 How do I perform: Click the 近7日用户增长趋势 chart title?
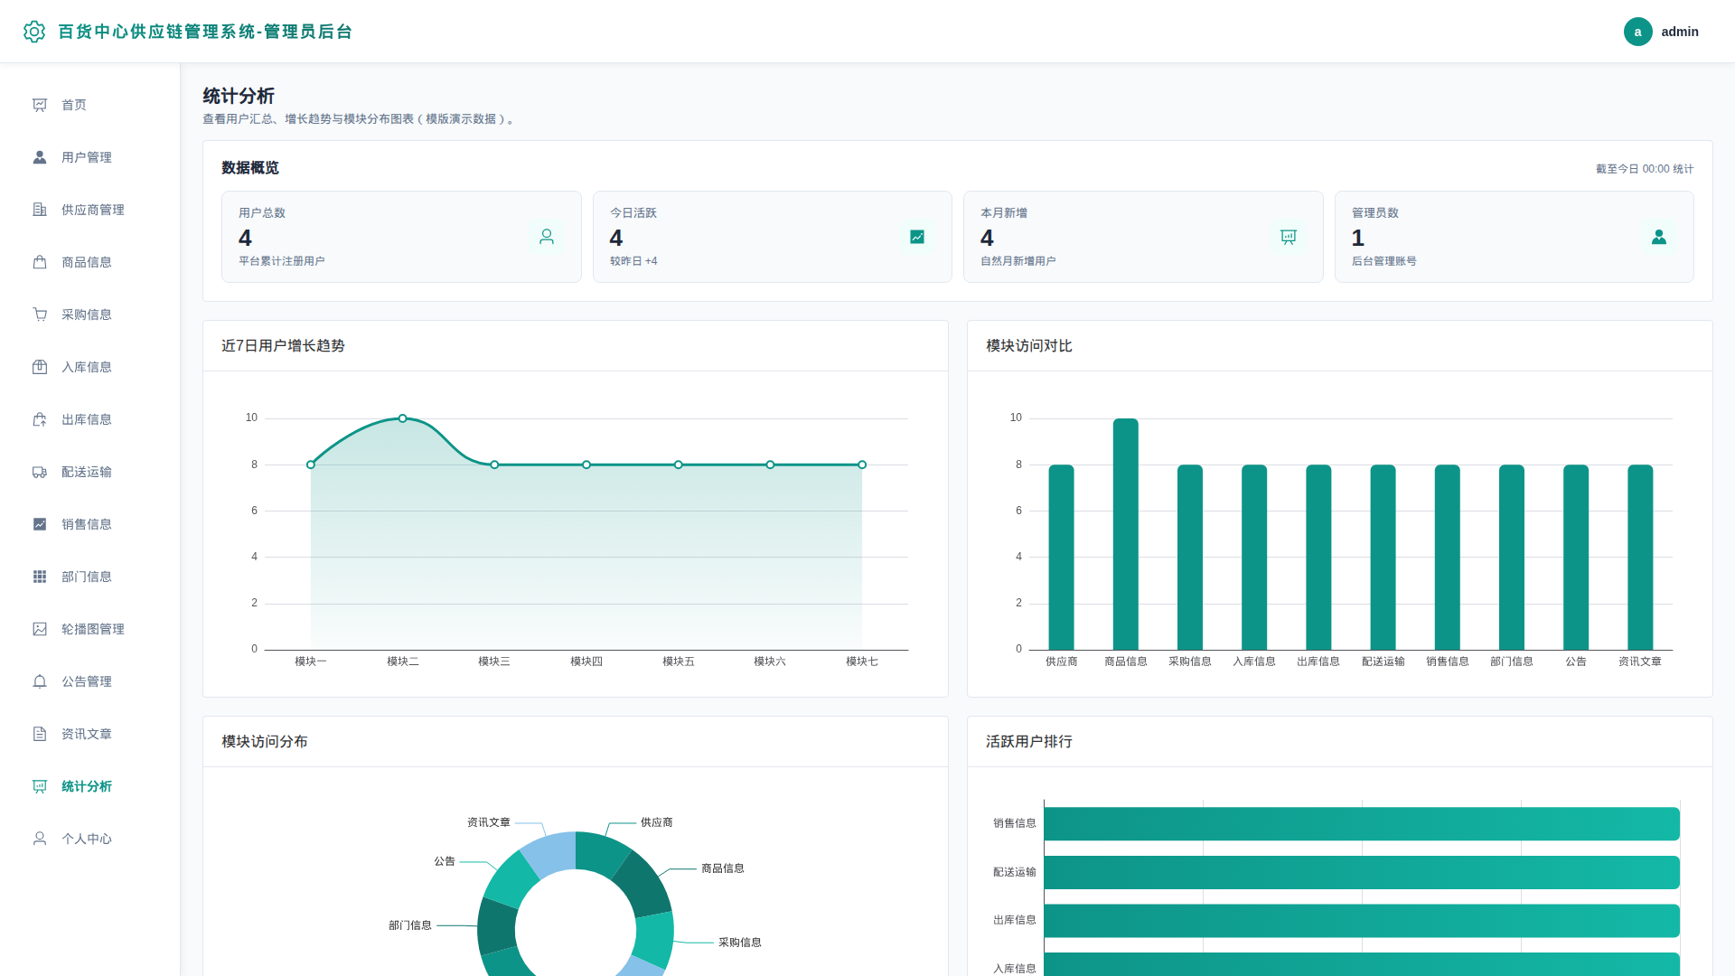coord(283,345)
